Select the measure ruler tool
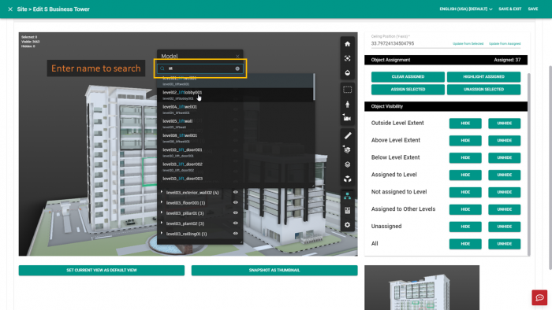Image resolution: width=552 pixels, height=310 pixels. 347,135
